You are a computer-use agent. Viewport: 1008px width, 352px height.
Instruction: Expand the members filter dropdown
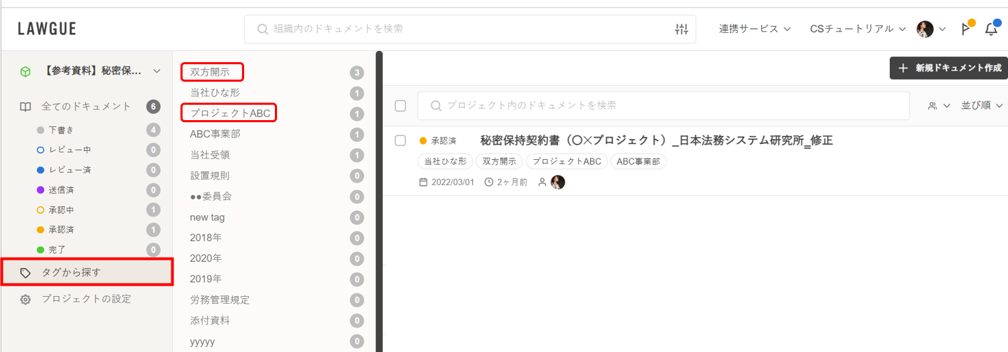[x=939, y=106]
